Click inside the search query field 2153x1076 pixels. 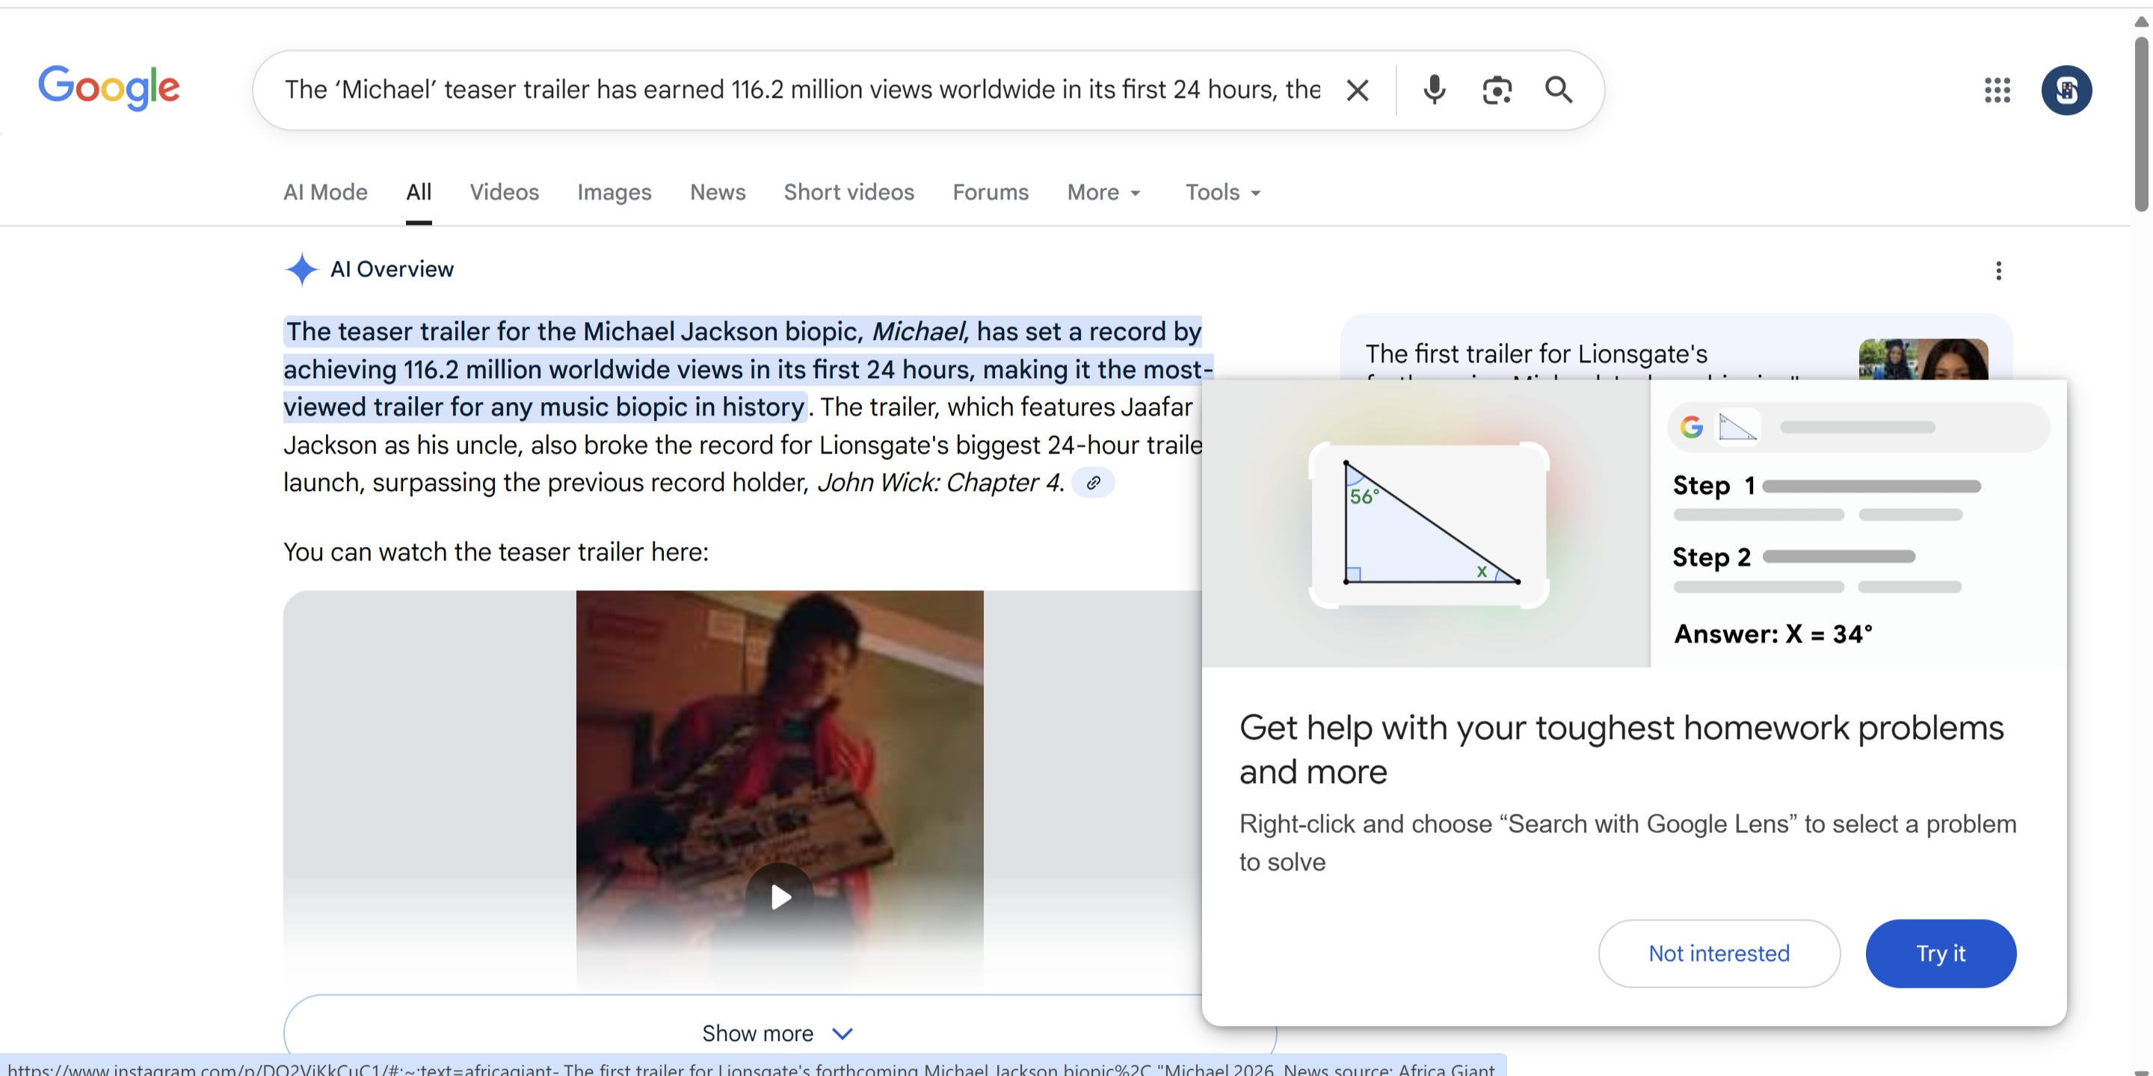[801, 90]
